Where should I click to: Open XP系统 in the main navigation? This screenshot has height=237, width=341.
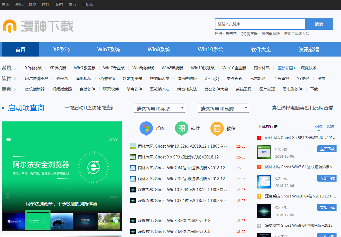61,49
